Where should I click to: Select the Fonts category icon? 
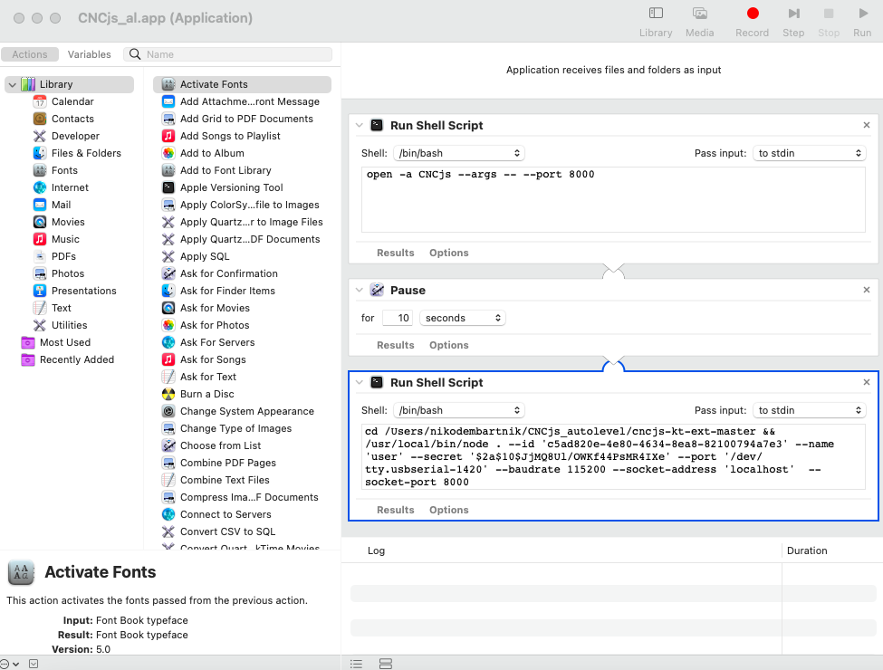[40, 170]
